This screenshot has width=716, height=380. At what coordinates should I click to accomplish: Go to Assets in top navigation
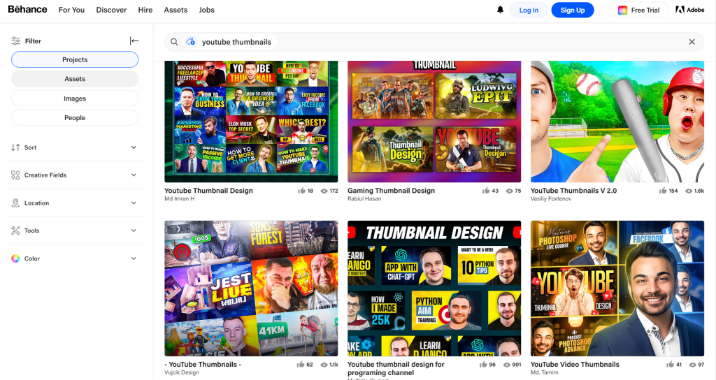[x=176, y=10]
